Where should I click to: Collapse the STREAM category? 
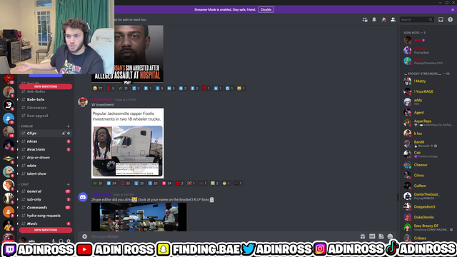(26, 126)
